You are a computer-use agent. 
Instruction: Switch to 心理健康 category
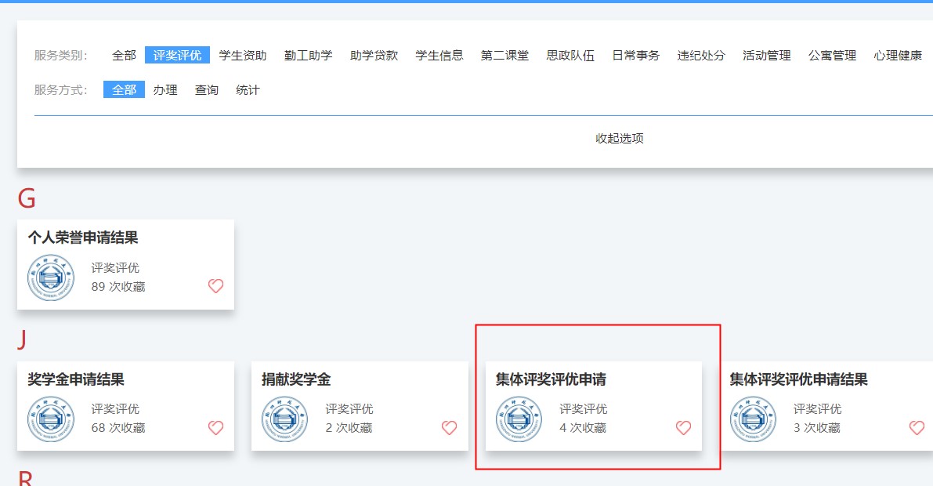[898, 56]
